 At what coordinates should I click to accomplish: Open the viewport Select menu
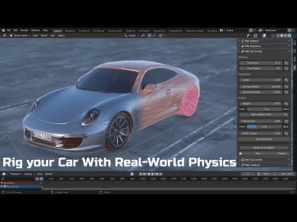coord(44,36)
